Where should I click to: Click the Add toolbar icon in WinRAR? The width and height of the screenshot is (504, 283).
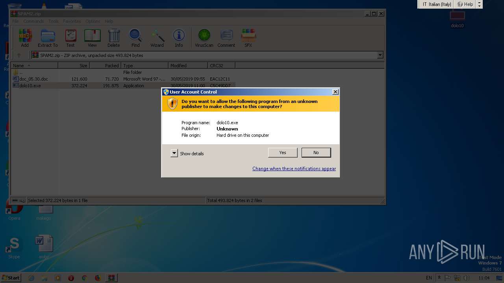click(25, 38)
